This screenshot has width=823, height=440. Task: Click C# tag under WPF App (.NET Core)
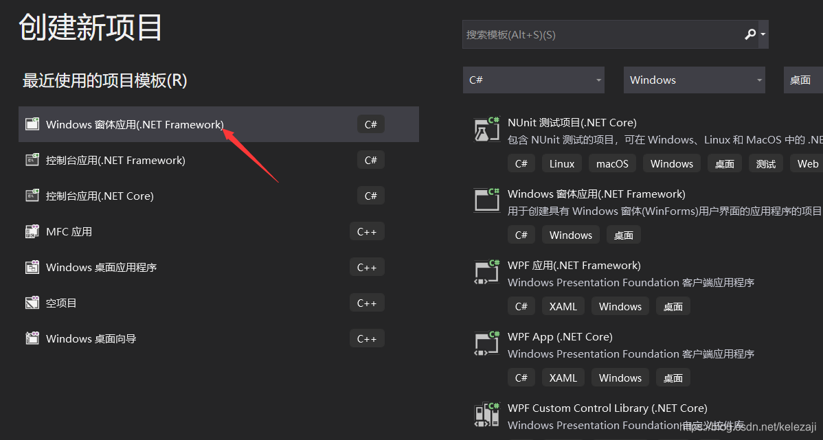pos(521,378)
